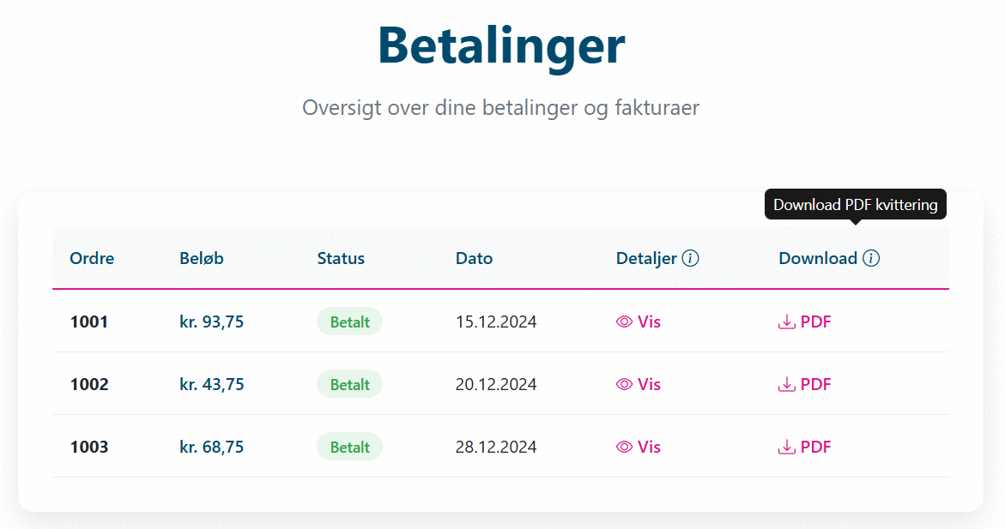This screenshot has width=1005, height=529.
Task: Click subtitle Oversigt over dine betalinger og fakturaer
Action: [x=501, y=107]
